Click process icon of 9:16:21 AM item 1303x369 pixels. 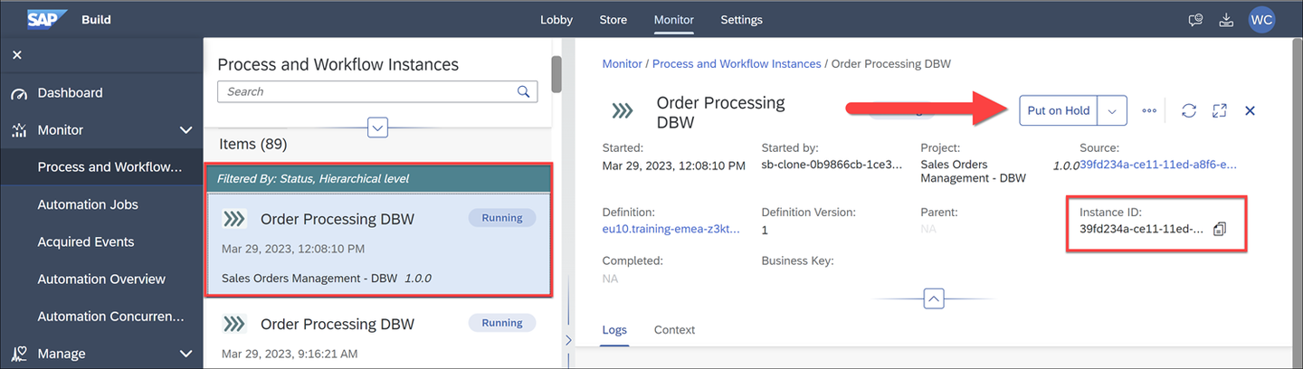tap(234, 324)
